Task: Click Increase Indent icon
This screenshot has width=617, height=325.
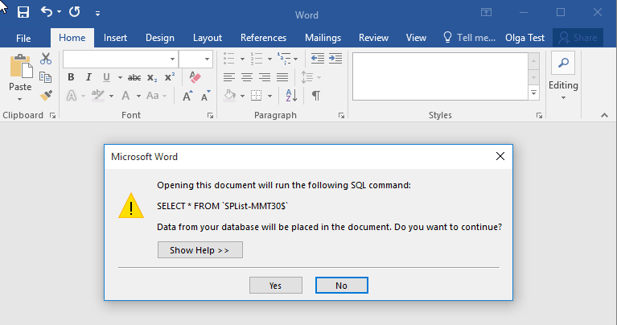Action: [x=335, y=59]
